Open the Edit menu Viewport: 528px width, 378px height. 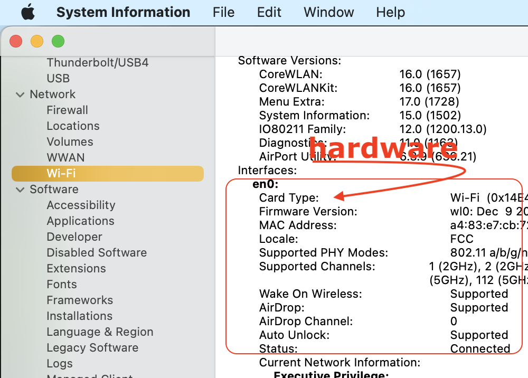269,12
